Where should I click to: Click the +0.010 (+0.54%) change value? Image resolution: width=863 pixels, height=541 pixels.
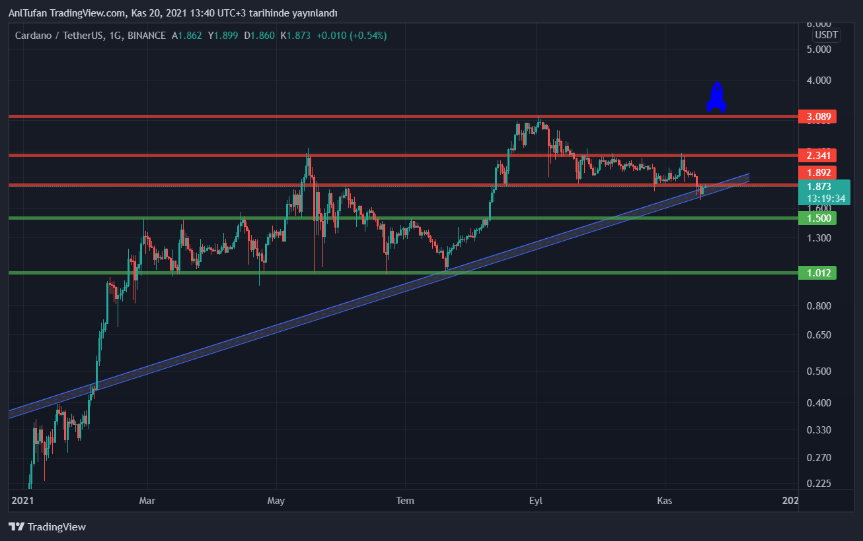coord(352,35)
